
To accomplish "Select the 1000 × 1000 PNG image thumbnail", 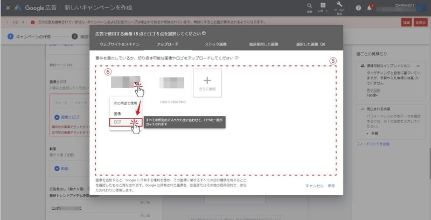I will [172, 83].
